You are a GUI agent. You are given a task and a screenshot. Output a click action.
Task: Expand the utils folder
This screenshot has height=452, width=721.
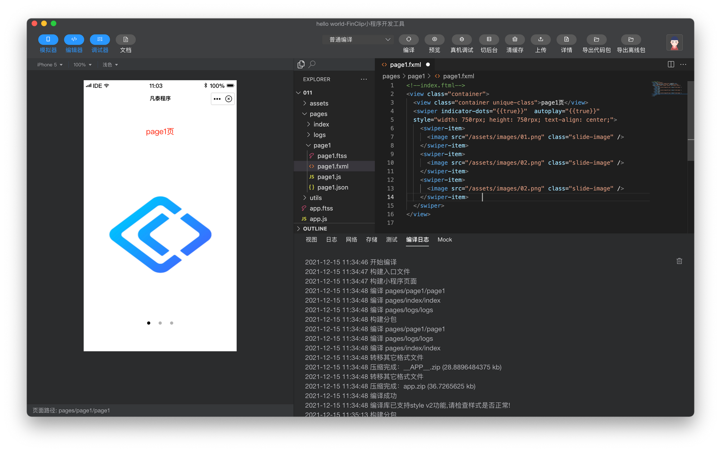click(335, 198)
